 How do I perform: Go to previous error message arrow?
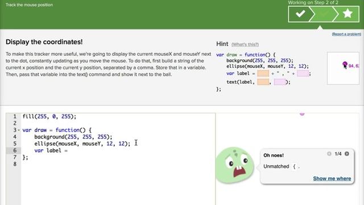(329, 154)
